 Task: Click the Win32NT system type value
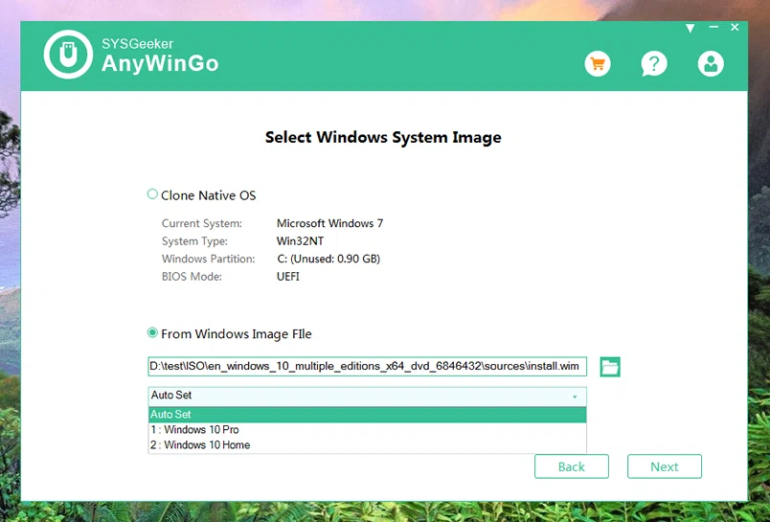click(300, 241)
